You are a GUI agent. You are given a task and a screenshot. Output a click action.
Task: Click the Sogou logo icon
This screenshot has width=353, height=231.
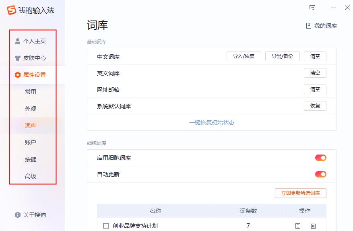tap(11, 10)
